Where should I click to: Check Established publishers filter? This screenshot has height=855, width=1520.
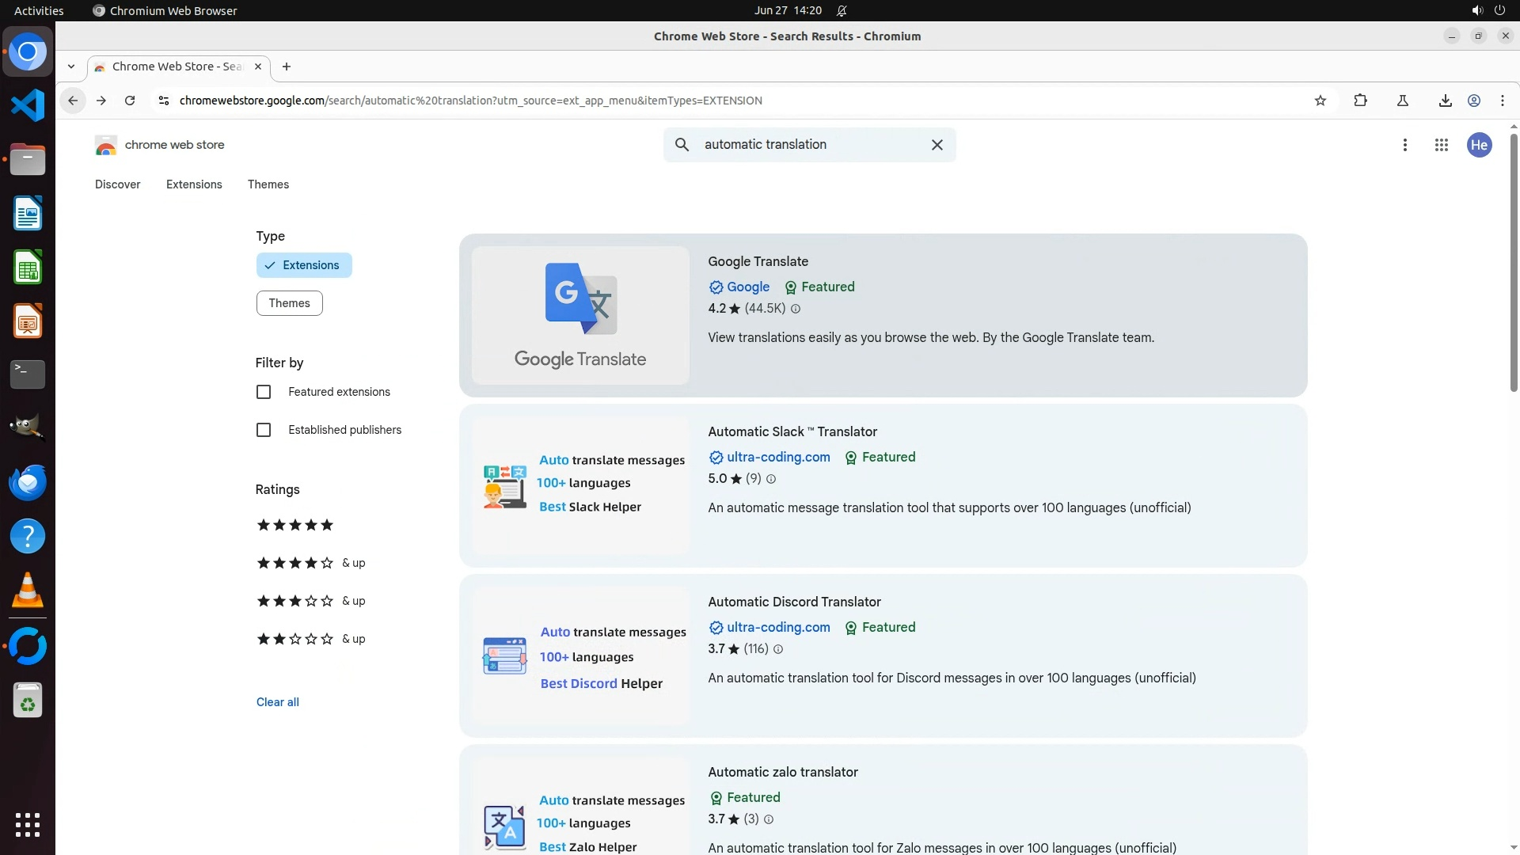(x=264, y=430)
